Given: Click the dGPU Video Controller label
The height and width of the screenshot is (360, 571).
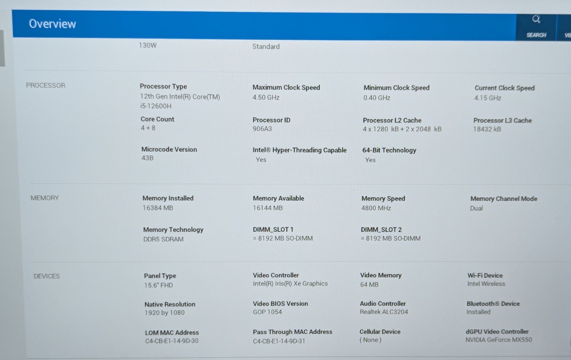Looking at the screenshot, I should pyautogui.click(x=497, y=331).
